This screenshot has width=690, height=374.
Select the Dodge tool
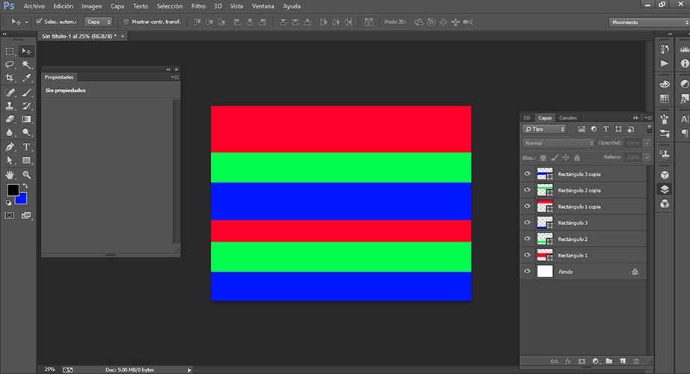click(x=26, y=132)
